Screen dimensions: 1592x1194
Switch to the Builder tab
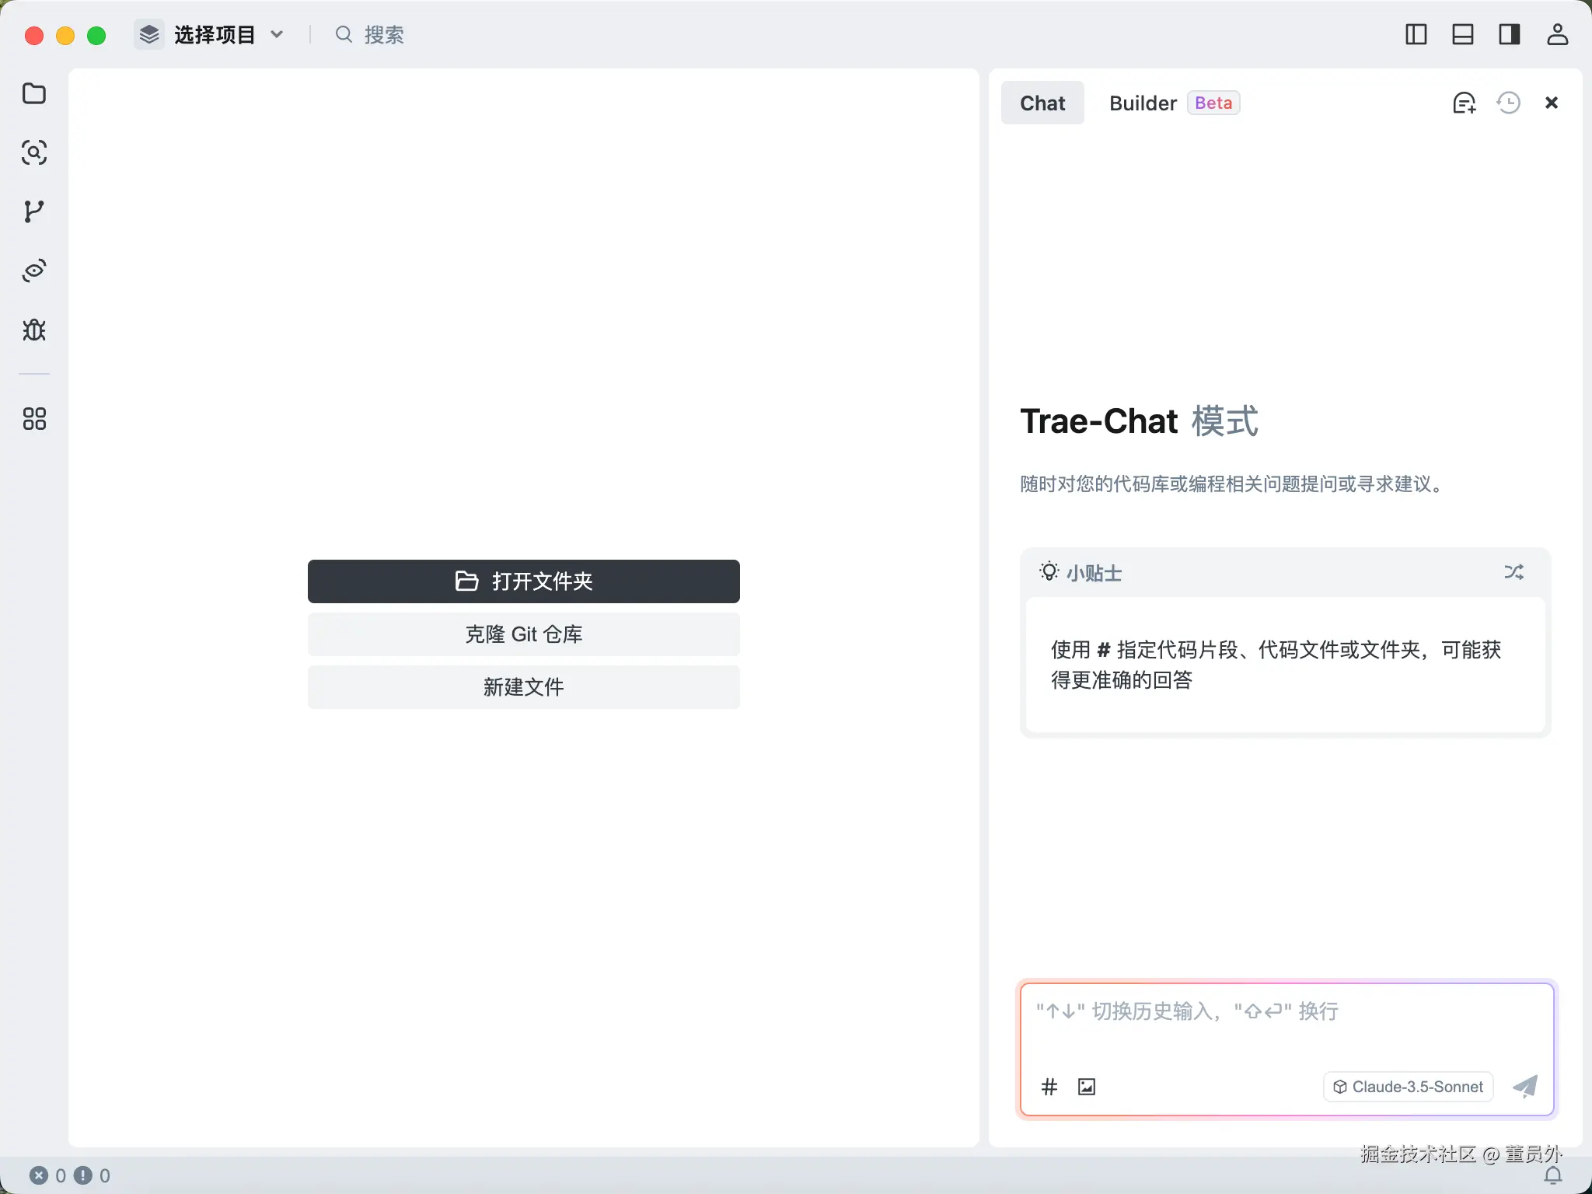coord(1174,103)
